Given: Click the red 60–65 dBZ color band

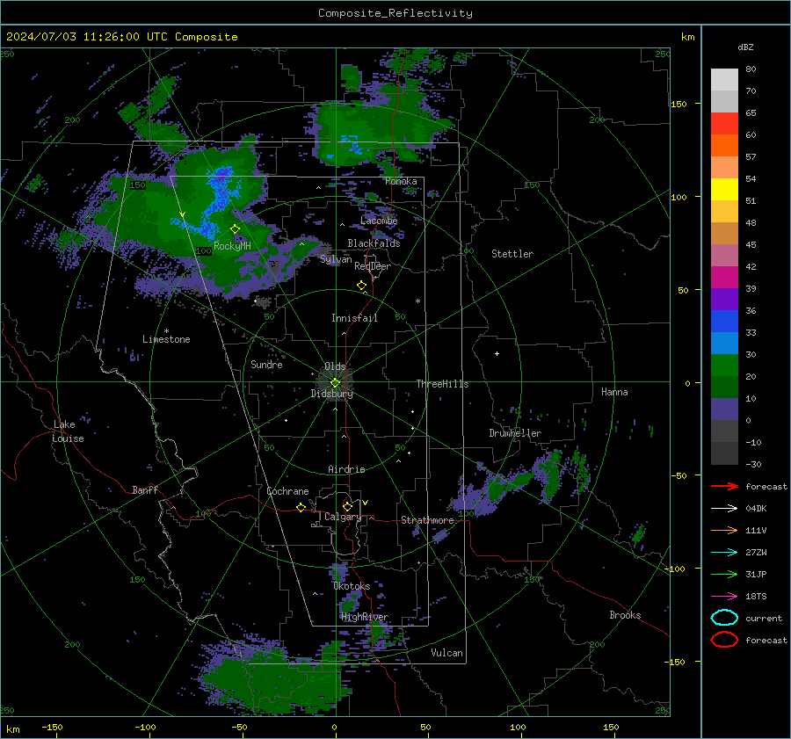Looking at the screenshot, I should [724, 124].
